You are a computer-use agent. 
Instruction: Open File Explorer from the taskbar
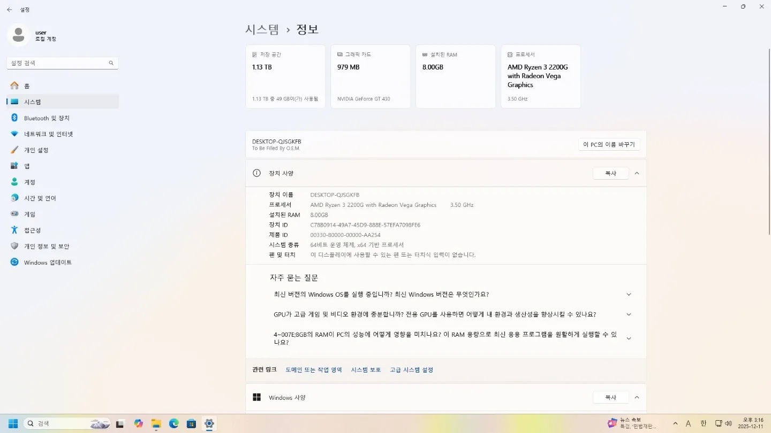(x=156, y=424)
